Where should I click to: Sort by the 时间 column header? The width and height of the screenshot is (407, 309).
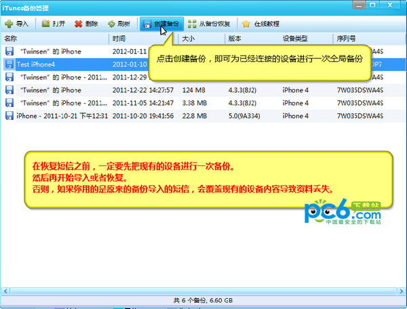(119, 39)
